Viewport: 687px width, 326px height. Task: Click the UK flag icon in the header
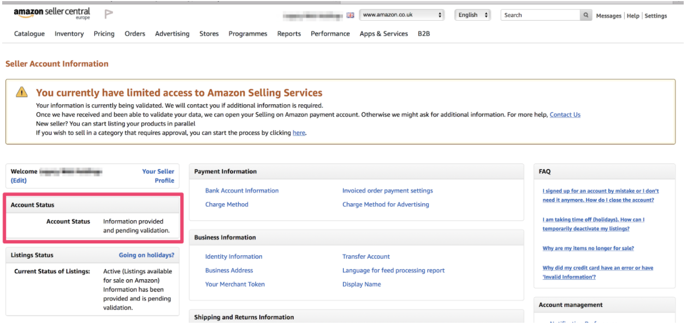[x=350, y=15]
